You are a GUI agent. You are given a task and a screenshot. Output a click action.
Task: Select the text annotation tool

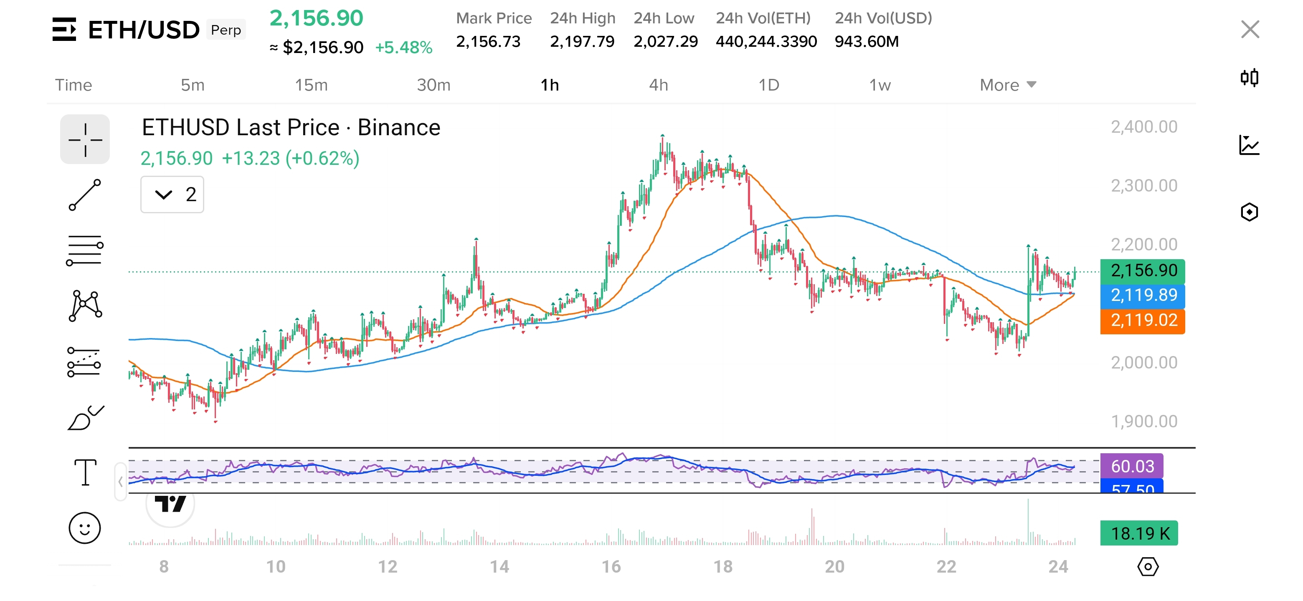pos(85,472)
